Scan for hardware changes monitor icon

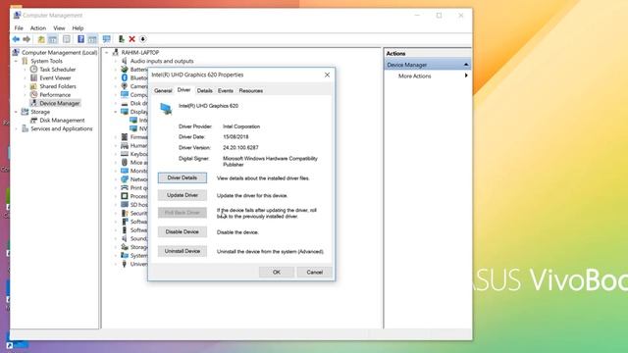coord(106,39)
